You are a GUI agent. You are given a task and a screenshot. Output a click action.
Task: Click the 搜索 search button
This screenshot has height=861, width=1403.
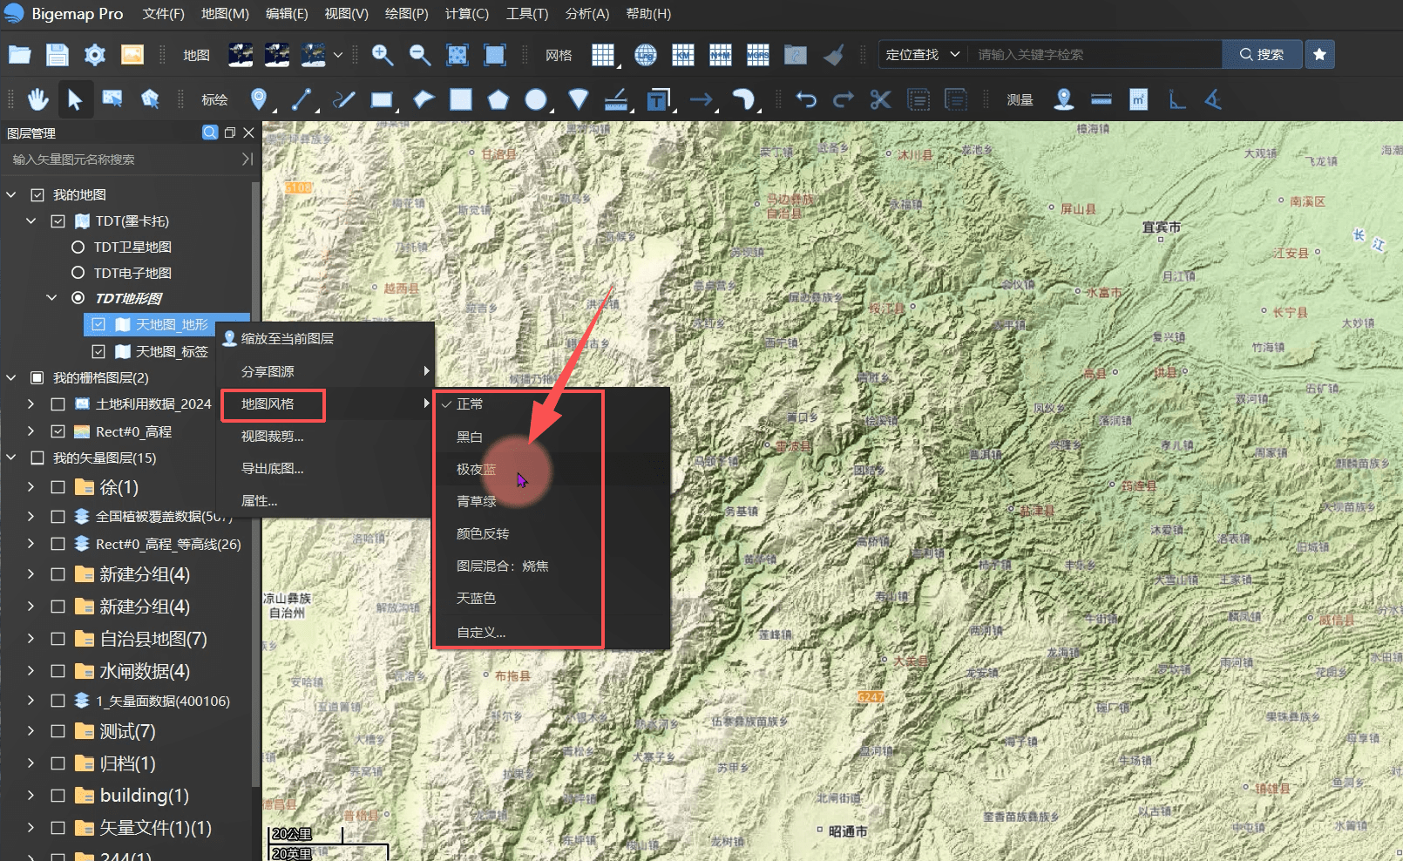(x=1262, y=54)
